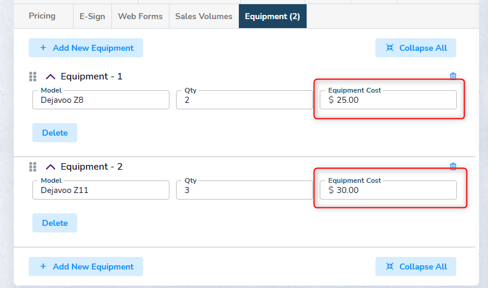488x288 pixels.
Task: Click the Equipment (2) tab
Action: click(x=272, y=17)
